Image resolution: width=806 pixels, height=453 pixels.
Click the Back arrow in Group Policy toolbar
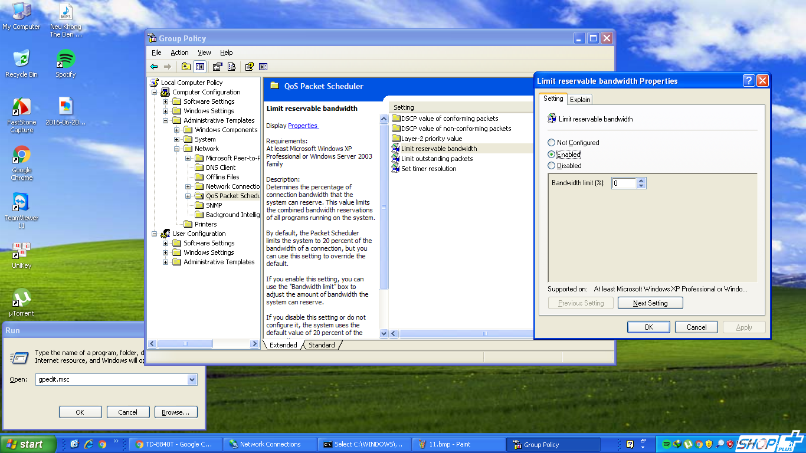[154, 67]
